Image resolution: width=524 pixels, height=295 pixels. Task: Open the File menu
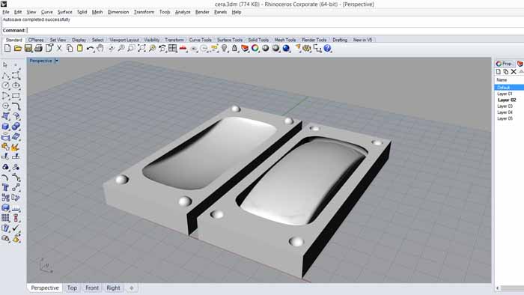coord(6,12)
